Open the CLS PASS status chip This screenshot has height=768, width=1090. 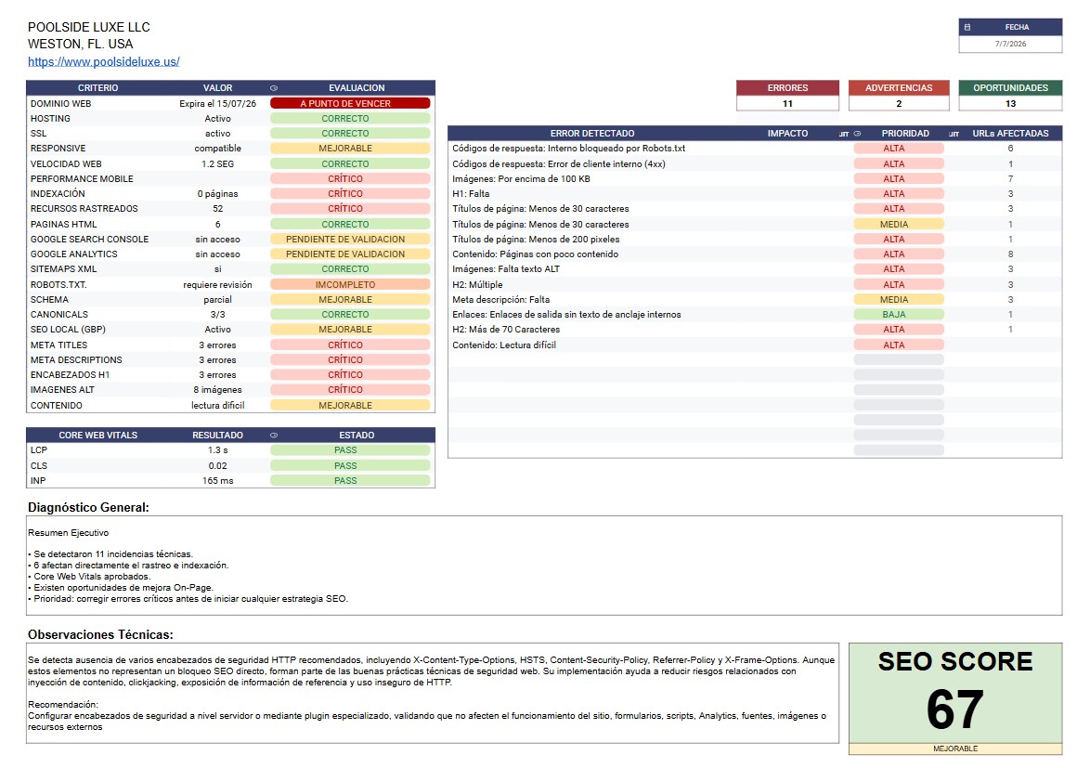(x=350, y=465)
